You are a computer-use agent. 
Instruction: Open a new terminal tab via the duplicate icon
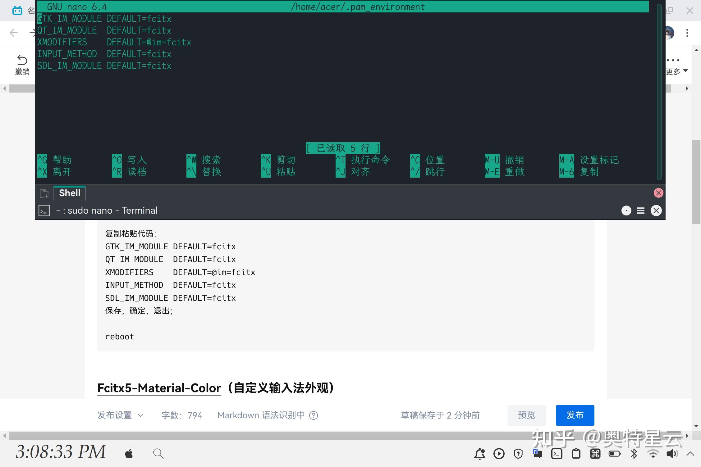[44, 193]
